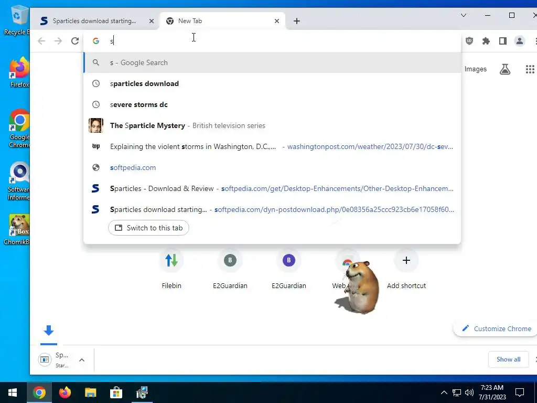Open the Search Labs flask icon
Screen dimensions: 537x403
505,69
